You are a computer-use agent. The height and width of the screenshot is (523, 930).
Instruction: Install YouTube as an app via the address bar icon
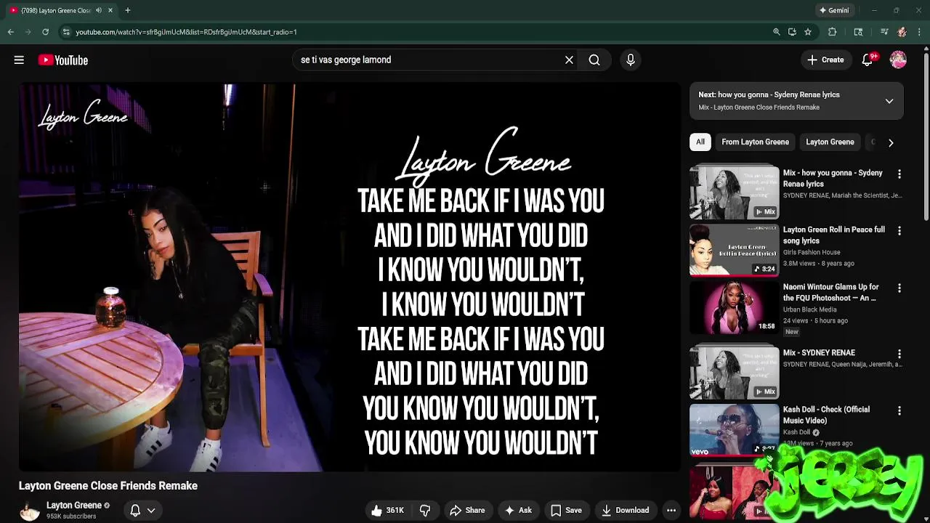(792, 32)
